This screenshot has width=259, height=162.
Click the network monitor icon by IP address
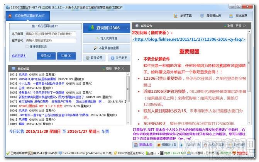(x=61, y=153)
